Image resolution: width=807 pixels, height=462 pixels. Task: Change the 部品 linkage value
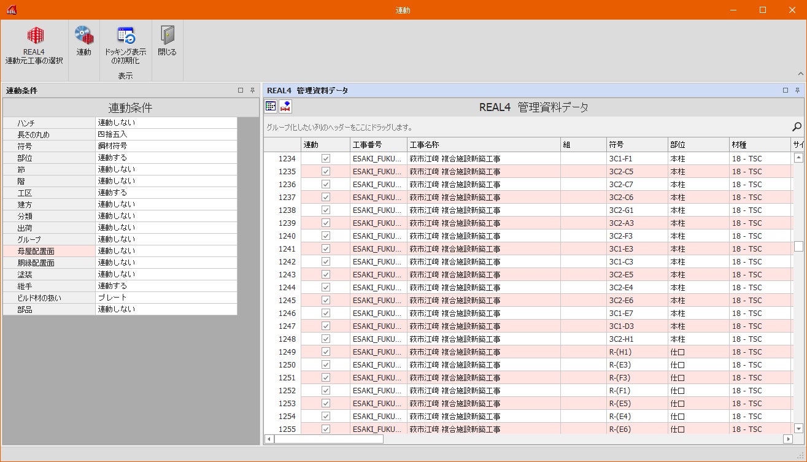(166, 309)
